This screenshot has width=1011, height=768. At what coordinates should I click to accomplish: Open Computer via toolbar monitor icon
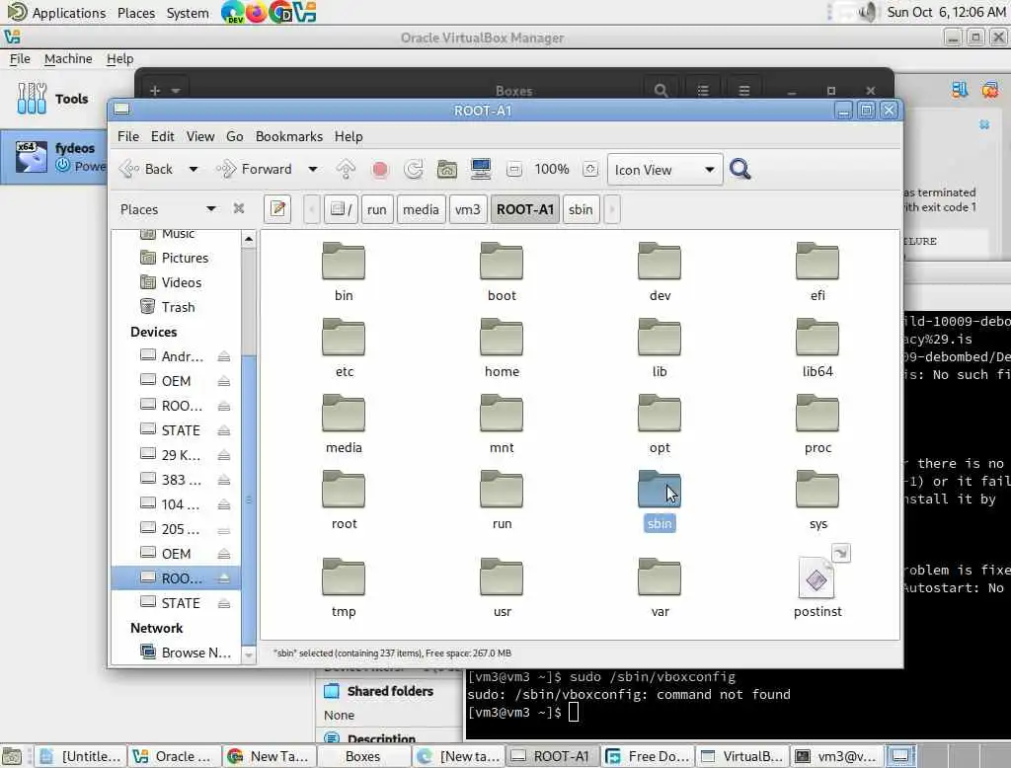pyautogui.click(x=481, y=169)
